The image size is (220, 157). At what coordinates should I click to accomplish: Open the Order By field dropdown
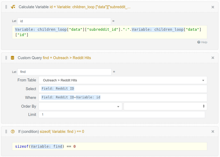point(80,106)
